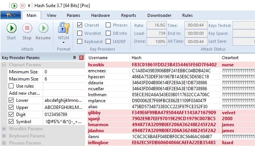Expand the Phrases Params section

click(4, 143)
